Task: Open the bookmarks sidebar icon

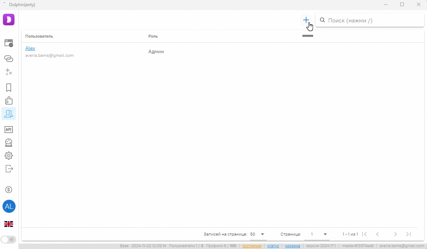Action: [x=9, y=88]
